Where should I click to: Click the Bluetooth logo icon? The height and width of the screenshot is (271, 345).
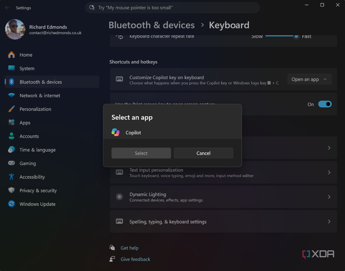click(x=12, y=82)
